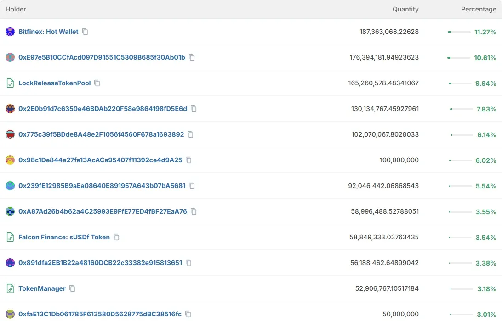Click the 6.02% percentage value
The width and height of the screenshot is (502, 321).
[485, 160]
